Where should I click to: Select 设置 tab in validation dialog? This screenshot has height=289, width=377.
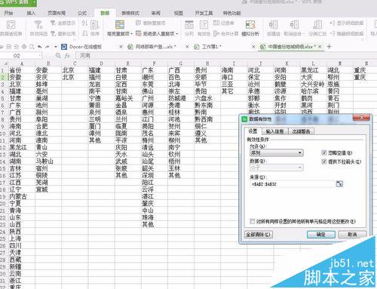tap(253, 131)
